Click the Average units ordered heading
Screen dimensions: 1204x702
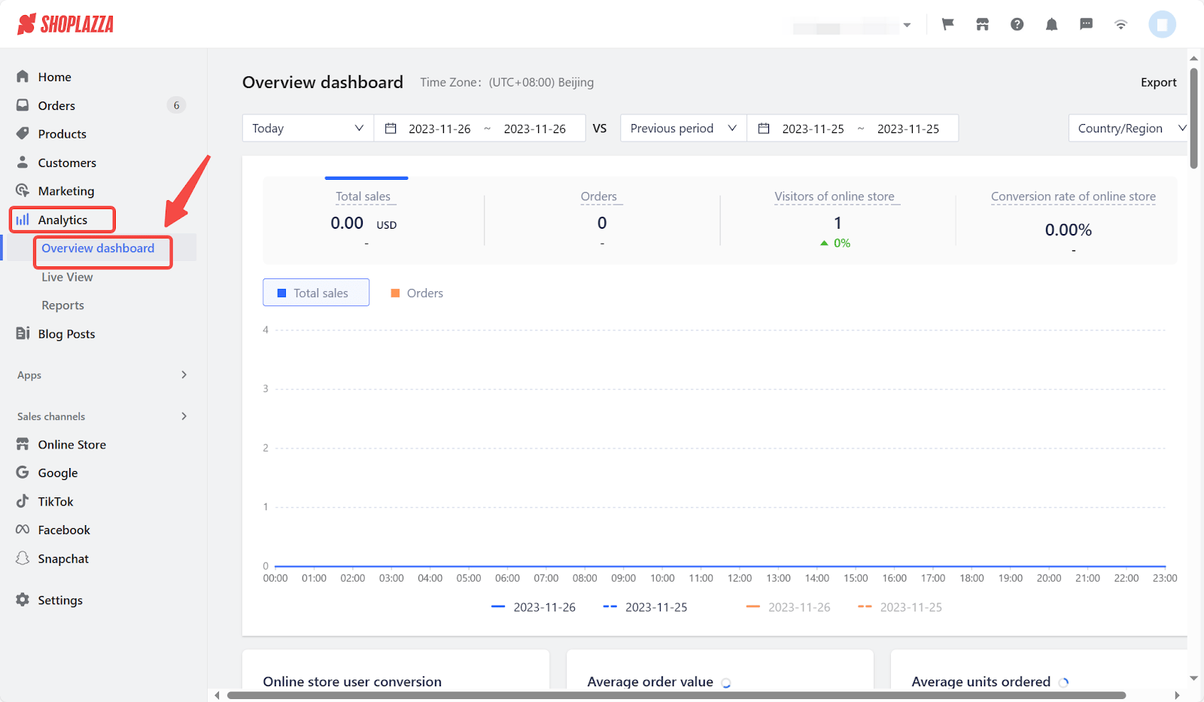(981, 682)
